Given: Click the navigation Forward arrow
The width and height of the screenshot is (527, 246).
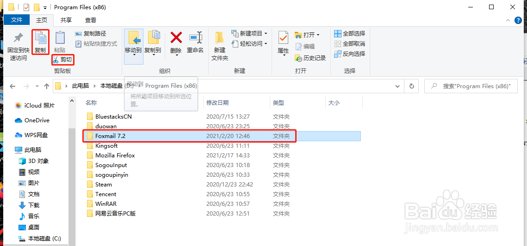Looking at the screenshot, I should tap(26, 86).
